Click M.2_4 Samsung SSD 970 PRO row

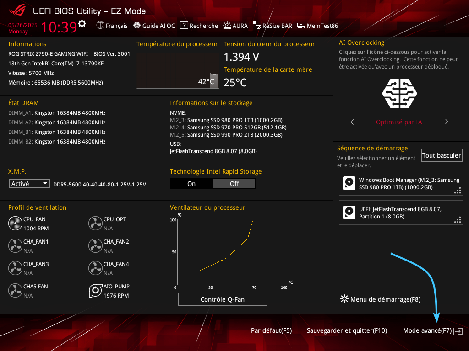click(x=228, y=128)
